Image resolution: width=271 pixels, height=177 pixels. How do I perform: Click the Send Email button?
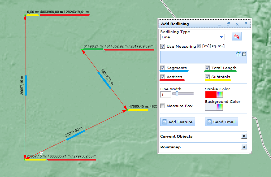[222, 122]
